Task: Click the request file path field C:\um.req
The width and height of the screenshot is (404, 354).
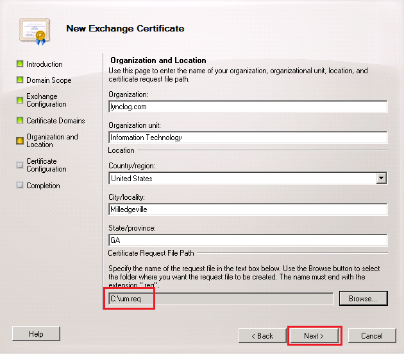Action: [x=221, y=299]
